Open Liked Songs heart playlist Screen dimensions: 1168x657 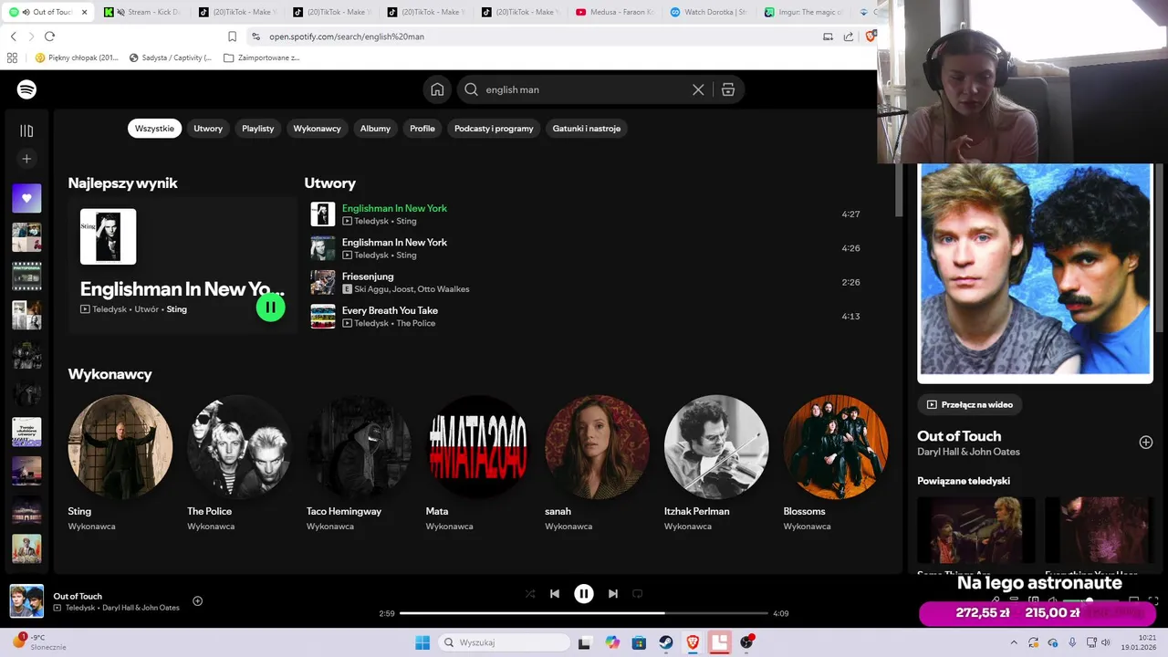26,198
